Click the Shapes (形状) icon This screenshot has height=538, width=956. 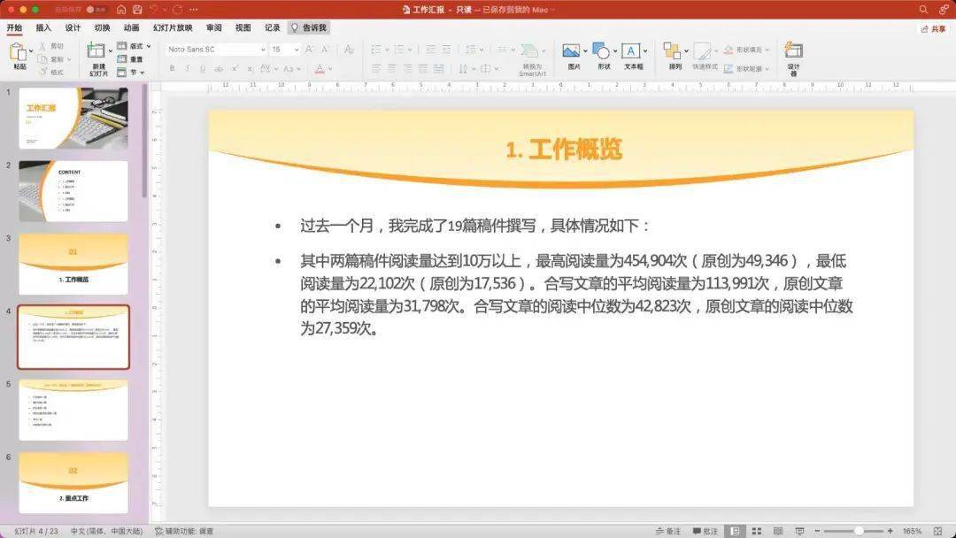(601, 50)
